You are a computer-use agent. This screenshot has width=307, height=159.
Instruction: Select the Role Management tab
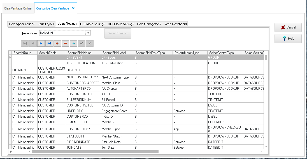click(149, 24)
